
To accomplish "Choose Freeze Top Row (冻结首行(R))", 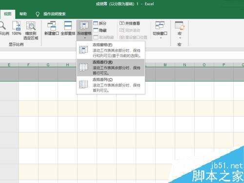I will (x=111, y=67).
